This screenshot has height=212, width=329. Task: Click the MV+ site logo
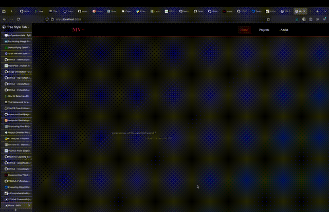click(x=78, y=30)
